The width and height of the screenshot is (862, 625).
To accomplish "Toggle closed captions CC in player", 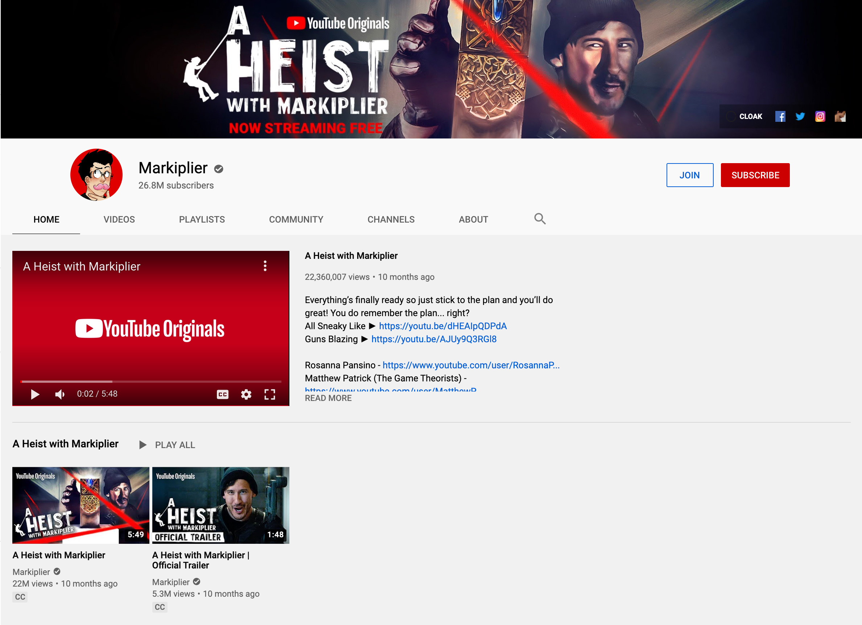I will (222, 394).
